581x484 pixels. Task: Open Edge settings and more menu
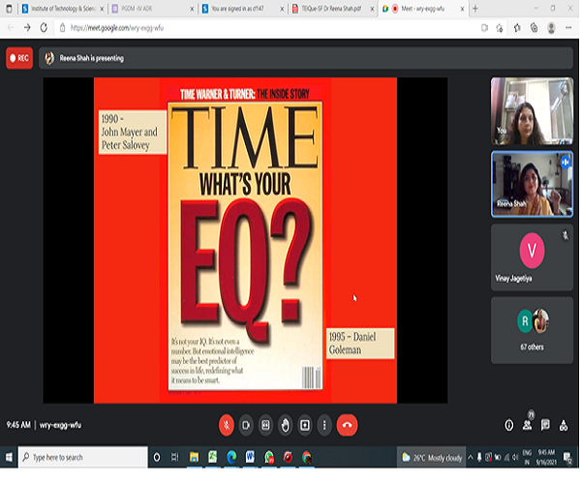pyautogui.click(x=568, y=28)
